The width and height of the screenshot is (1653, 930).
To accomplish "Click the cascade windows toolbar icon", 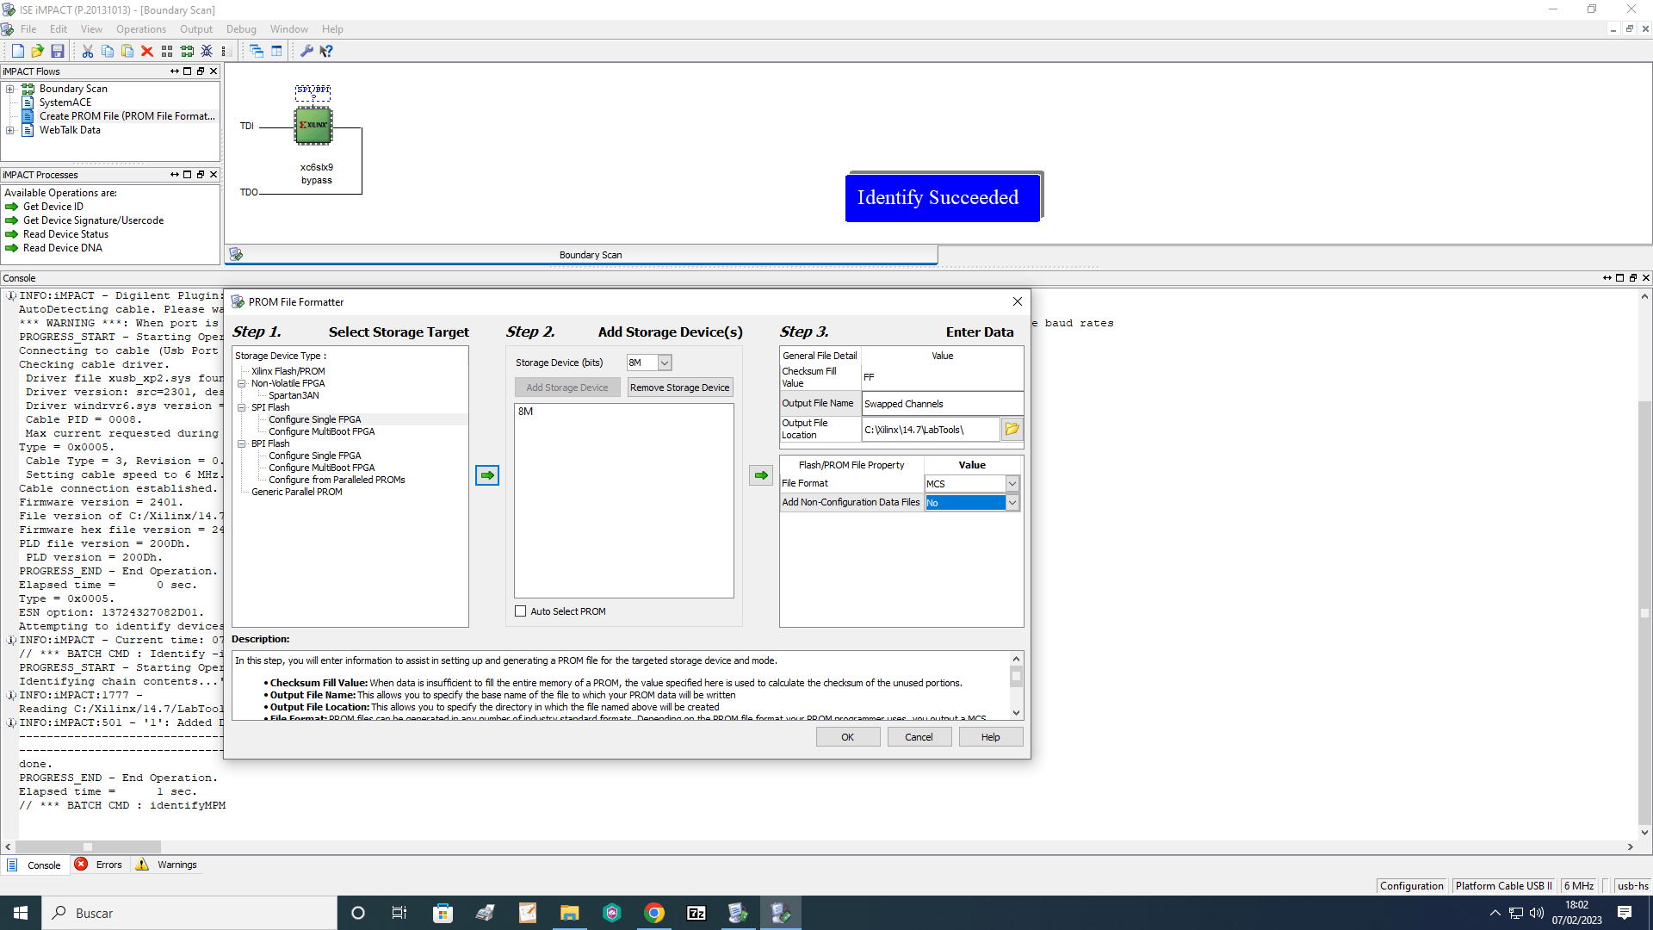I will [257, 52].
